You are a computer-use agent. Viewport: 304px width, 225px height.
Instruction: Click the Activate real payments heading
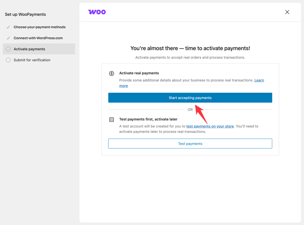pyautogui.click(x=139, y=73)
